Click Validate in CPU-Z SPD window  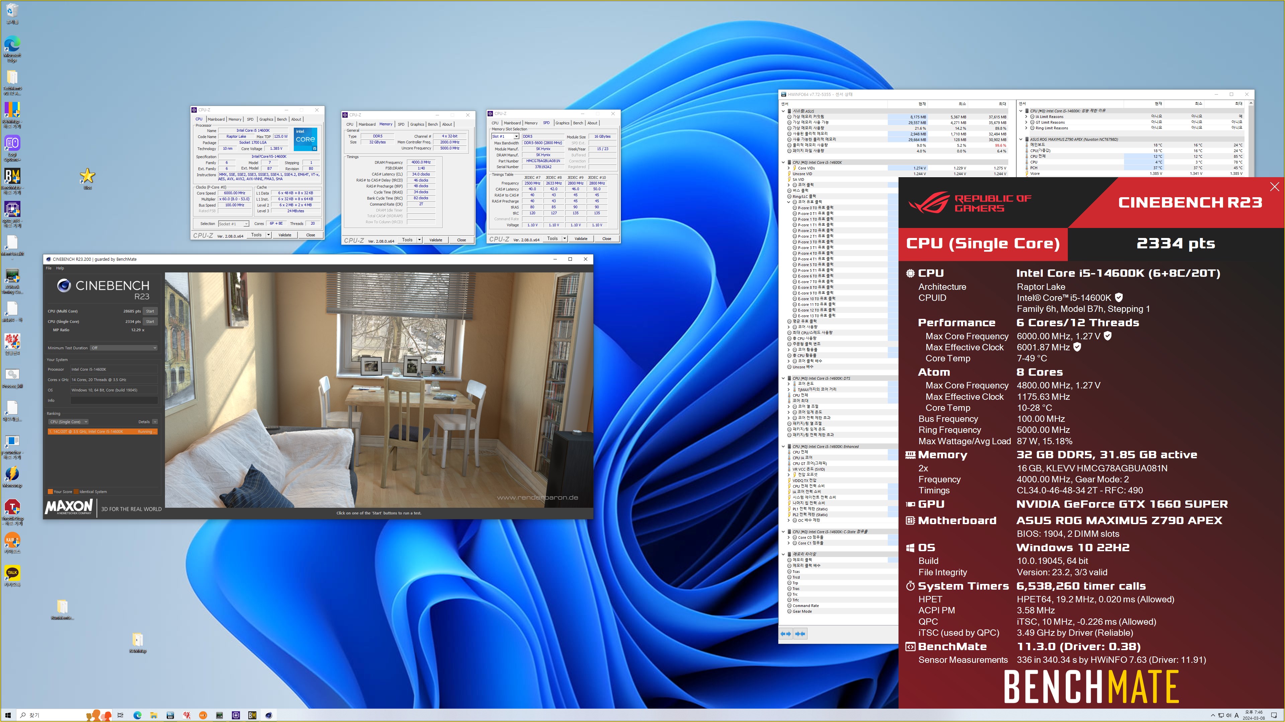[x=581, y=239]
